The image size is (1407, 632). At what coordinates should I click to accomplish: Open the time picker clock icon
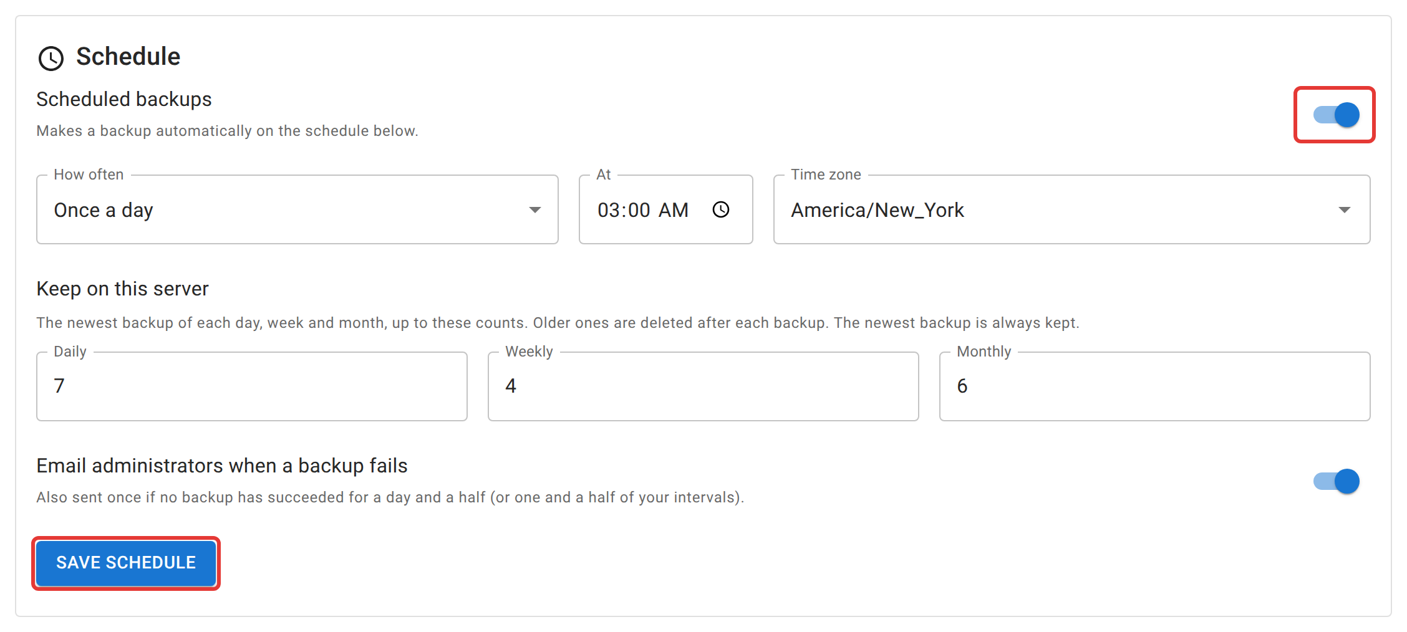click(x=721, y=209)
